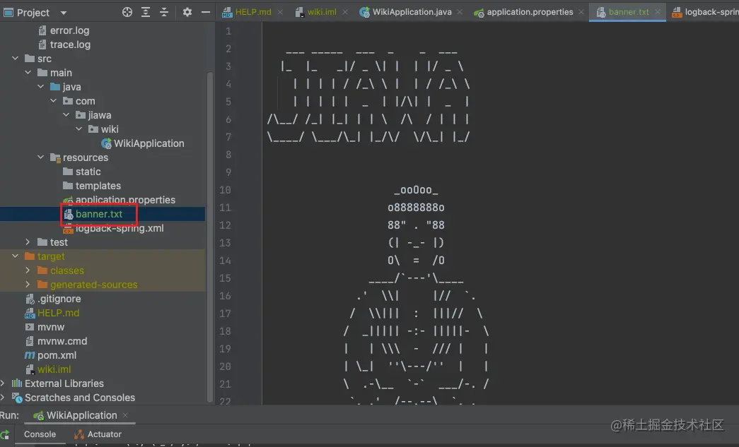This screenshot has width=739, height=447.
Task: Collapse the resources folder
Action: click(x=40, y=157)
